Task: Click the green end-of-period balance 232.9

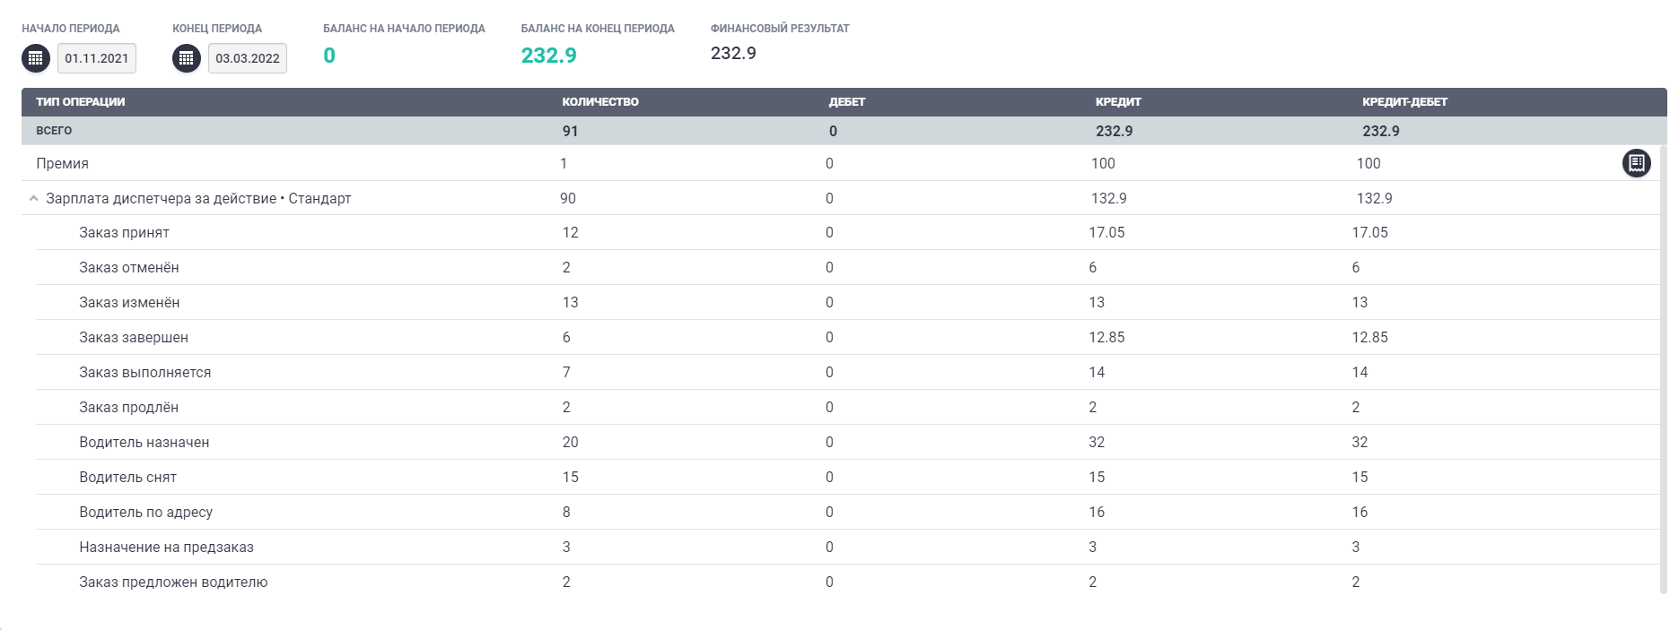Action: click(x=549, y=56)
